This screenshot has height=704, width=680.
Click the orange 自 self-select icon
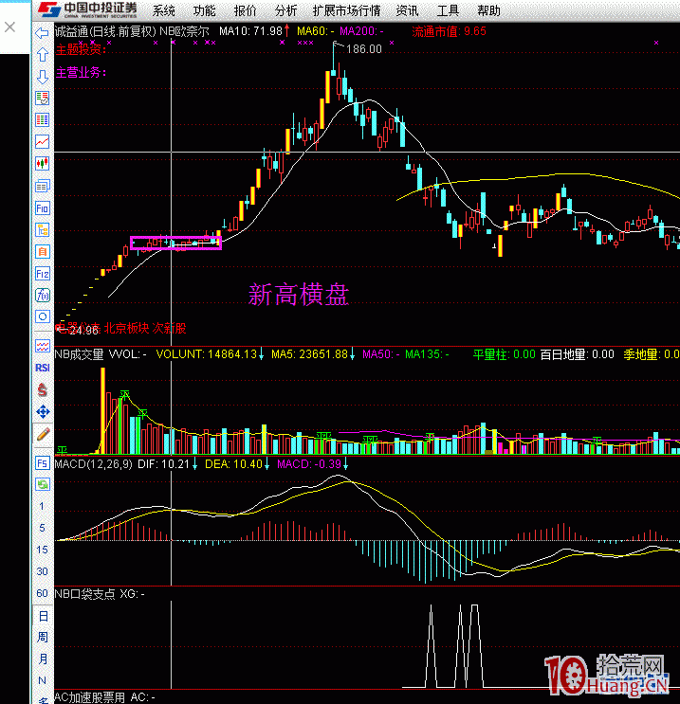point(43,252)
